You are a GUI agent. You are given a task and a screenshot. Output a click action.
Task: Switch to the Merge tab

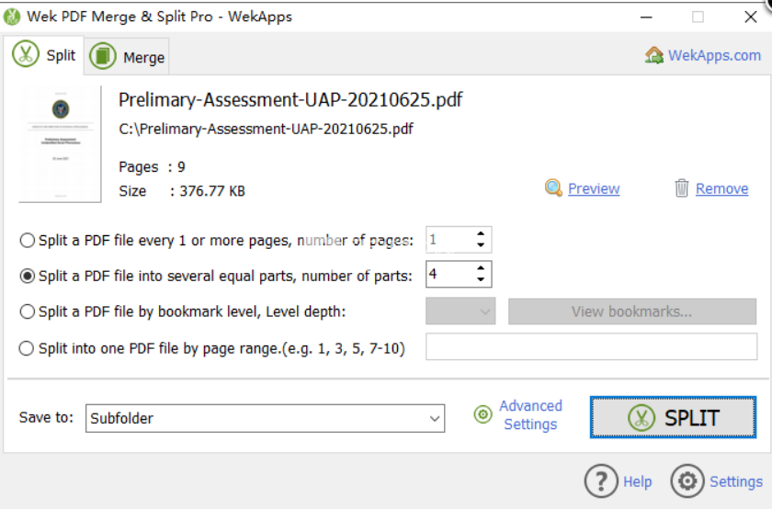[x=127, y=57]
